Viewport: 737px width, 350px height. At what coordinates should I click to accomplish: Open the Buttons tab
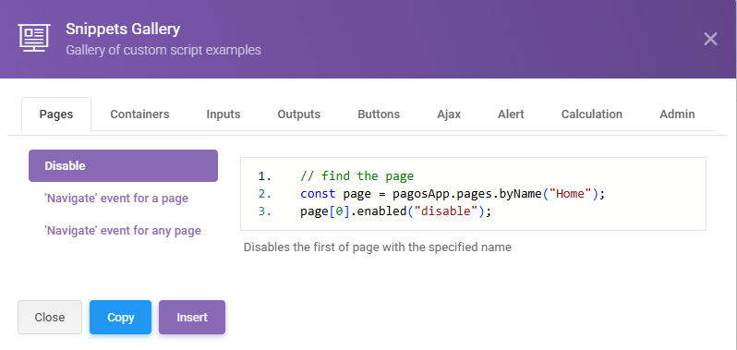[x=379, y=115]
